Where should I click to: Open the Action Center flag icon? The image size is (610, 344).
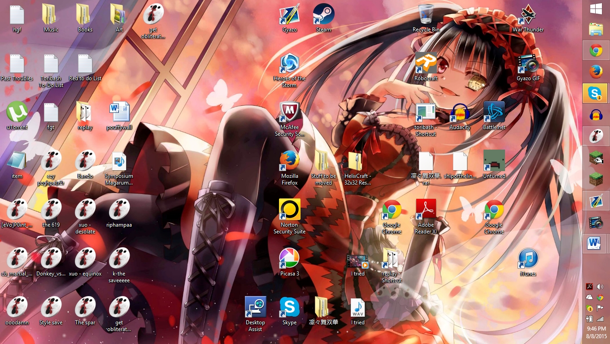(600, 308)
